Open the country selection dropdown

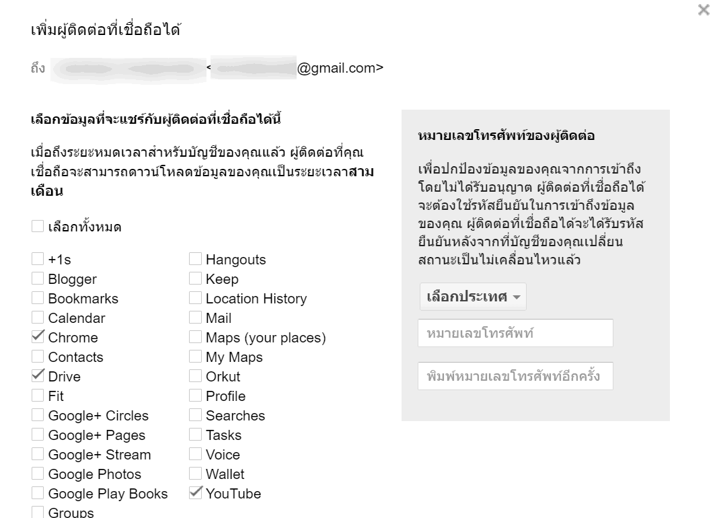pos(473,297)
